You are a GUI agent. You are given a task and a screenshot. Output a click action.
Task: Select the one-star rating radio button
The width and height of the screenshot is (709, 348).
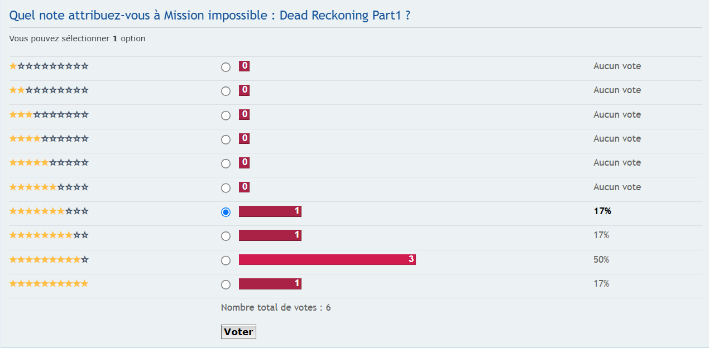coord(226,67)
